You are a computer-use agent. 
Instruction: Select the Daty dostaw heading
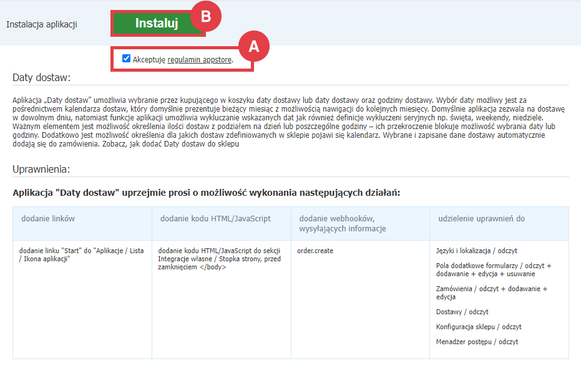[x=41, y=78]
